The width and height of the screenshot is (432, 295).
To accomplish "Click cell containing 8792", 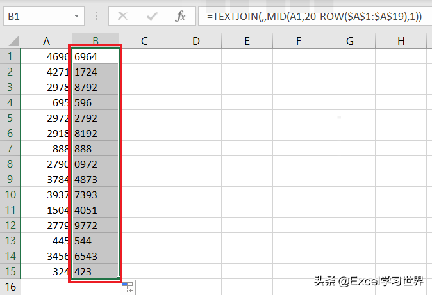I will coord(96,87).
